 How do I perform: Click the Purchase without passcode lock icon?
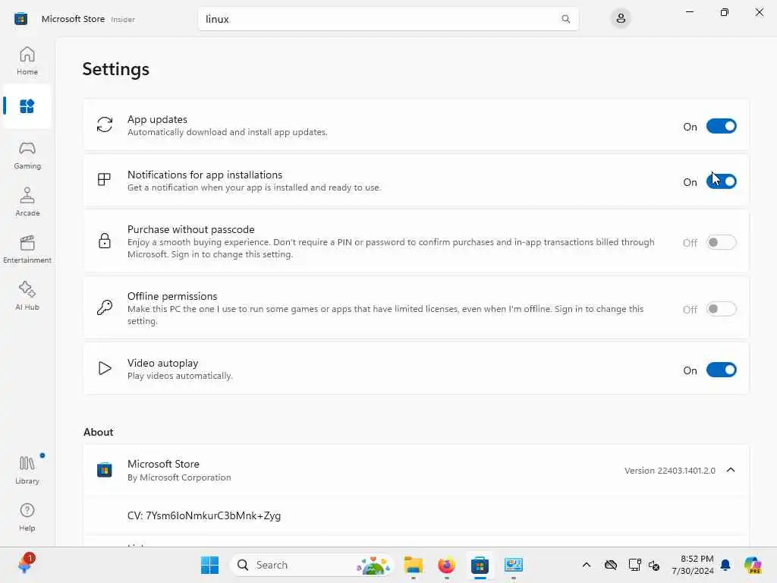click(105, 241)
